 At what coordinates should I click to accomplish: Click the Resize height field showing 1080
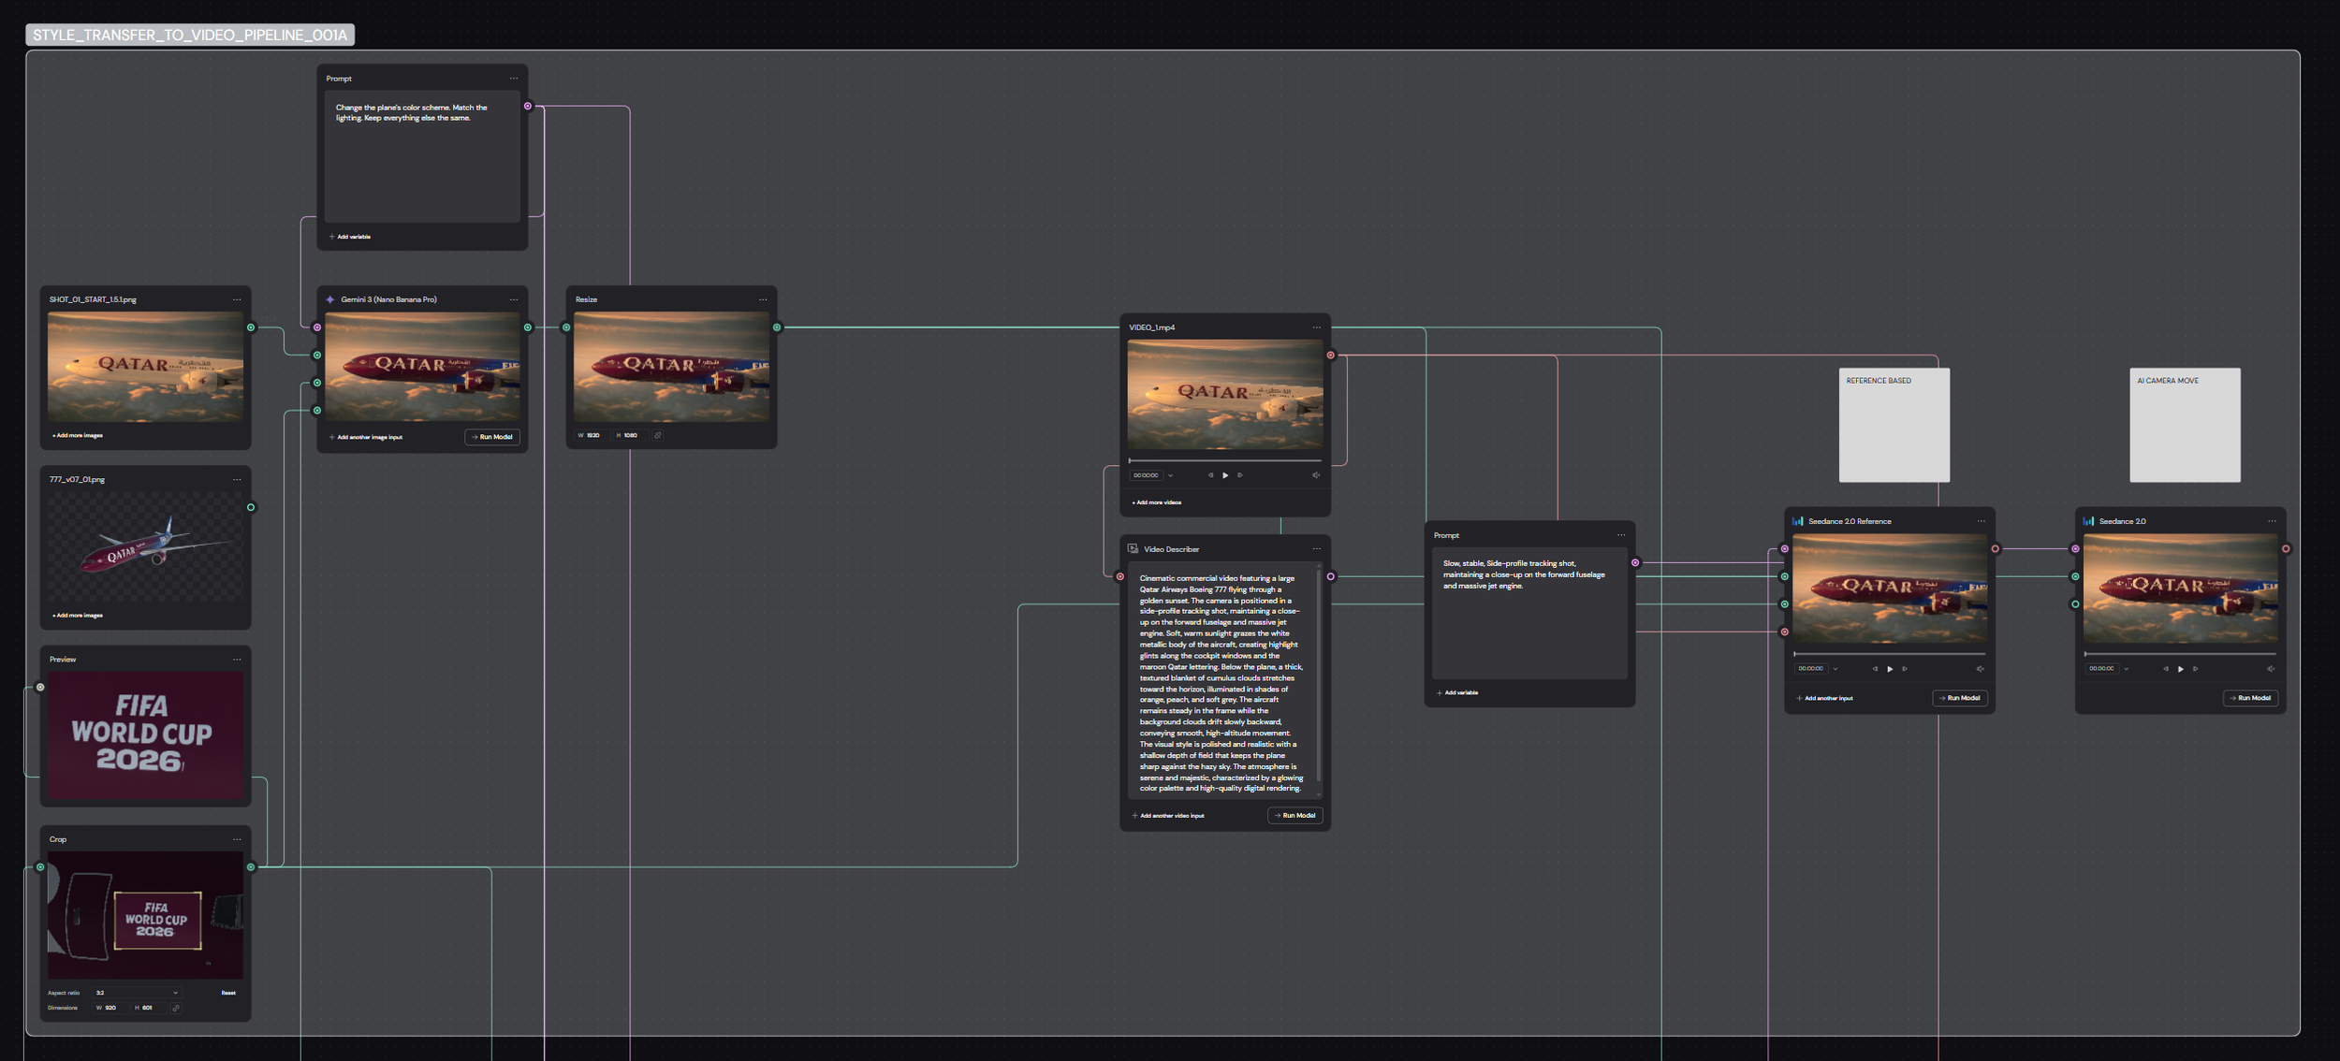630,435
